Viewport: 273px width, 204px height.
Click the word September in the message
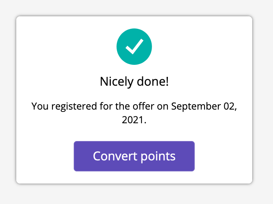196,107
